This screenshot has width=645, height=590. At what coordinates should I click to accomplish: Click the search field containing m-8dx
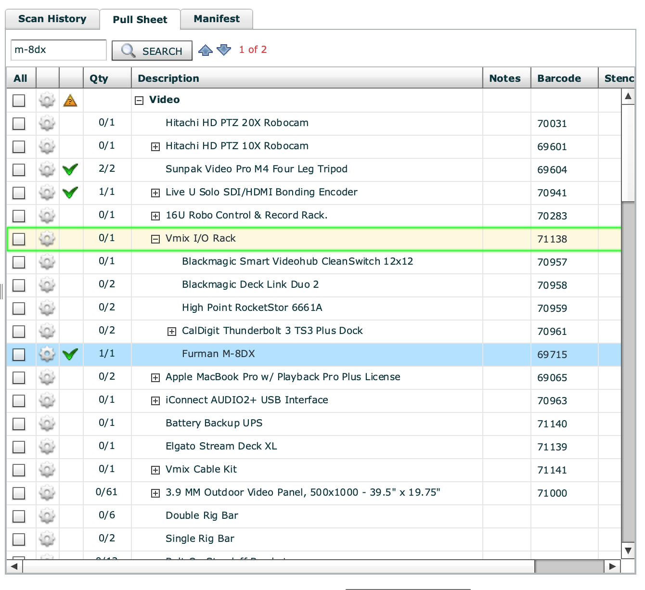tap(58, 50)
